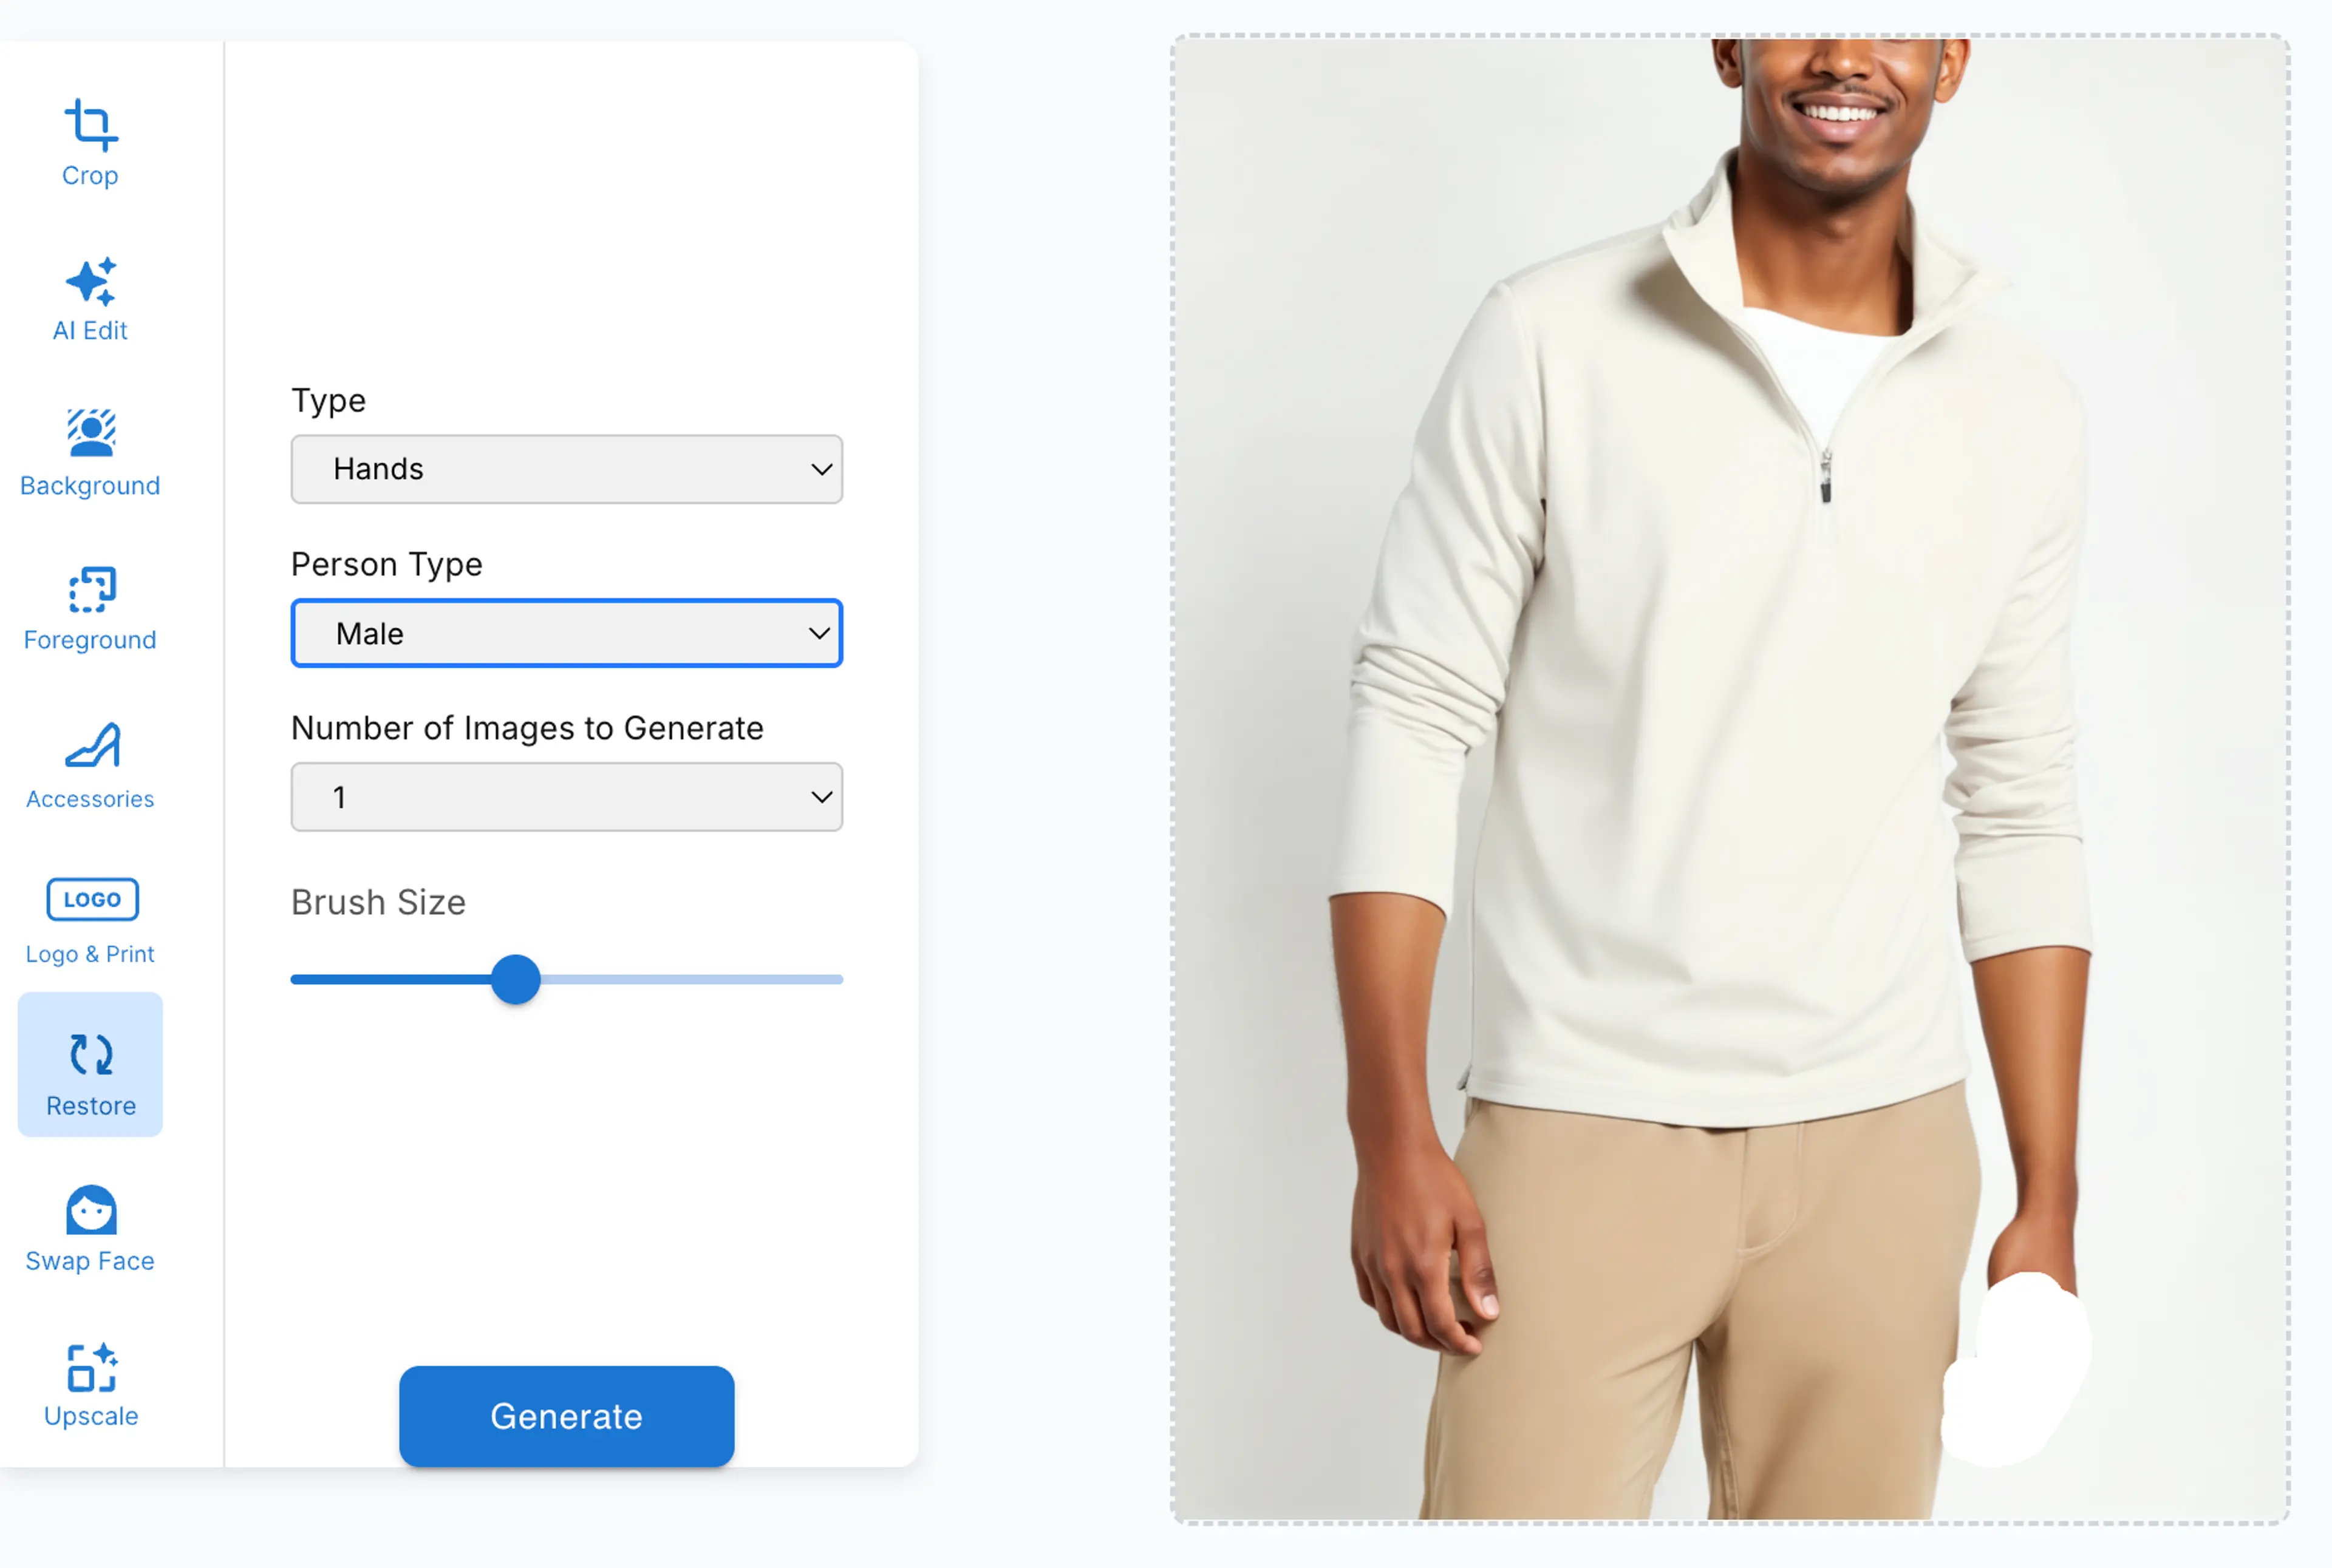
Task: Open the Person Type dropdown set to Male
Action: point(566,633)
